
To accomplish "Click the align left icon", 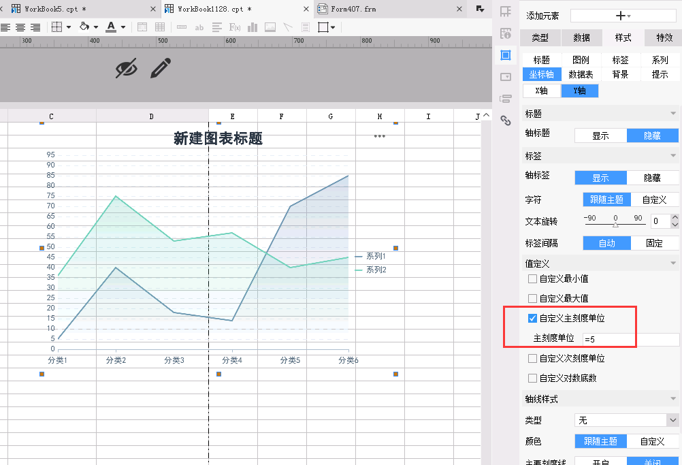I will click(x=5, y=27).
